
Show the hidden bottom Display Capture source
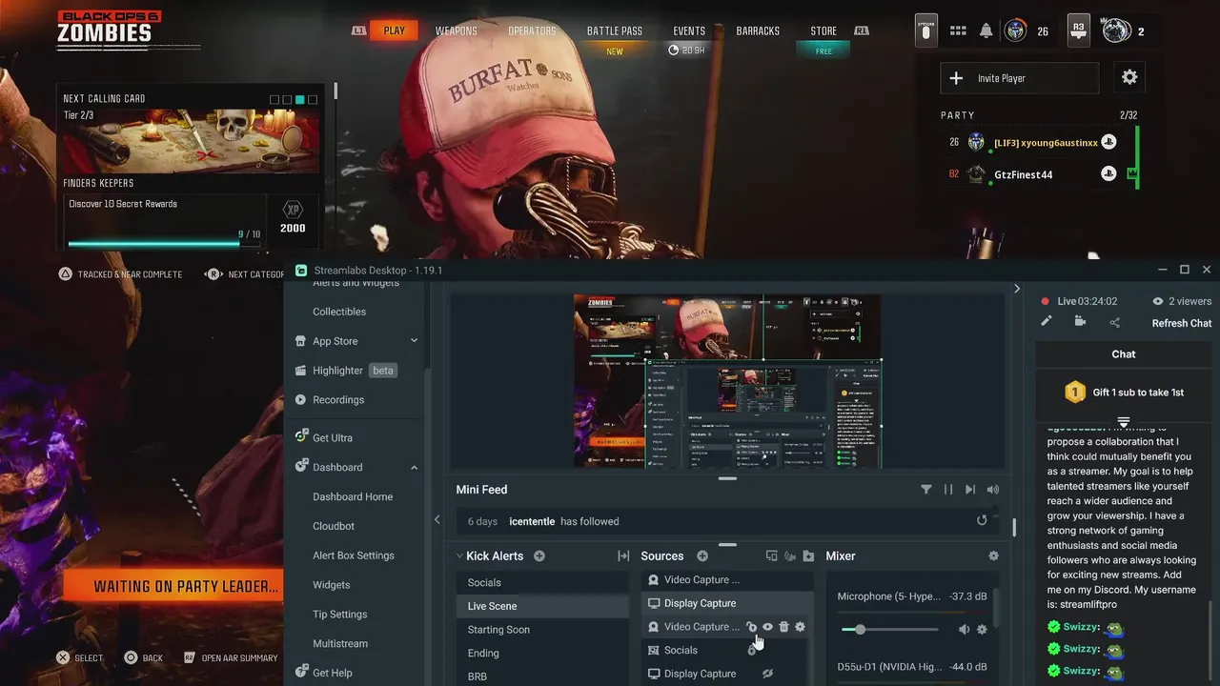[x=767, y=674]
